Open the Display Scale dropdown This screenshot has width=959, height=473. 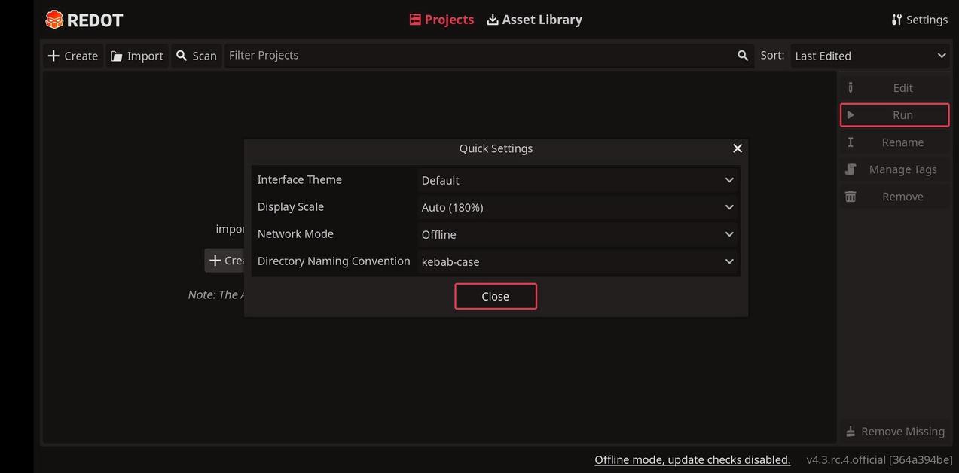tap(577, 207)
